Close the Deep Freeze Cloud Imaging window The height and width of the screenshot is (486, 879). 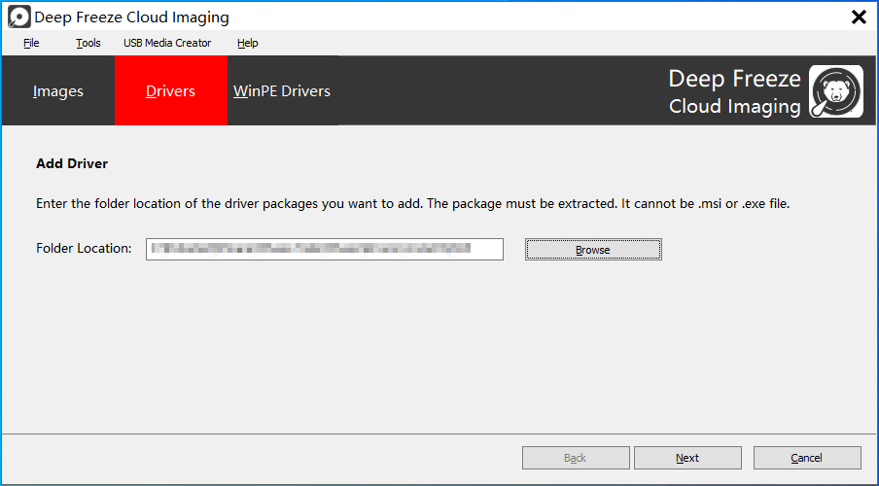click(859, 17)
